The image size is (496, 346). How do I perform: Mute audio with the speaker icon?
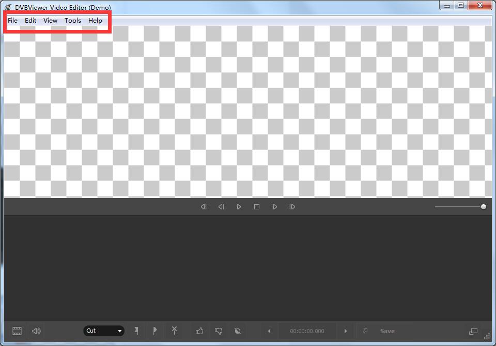tap(35, 331)
